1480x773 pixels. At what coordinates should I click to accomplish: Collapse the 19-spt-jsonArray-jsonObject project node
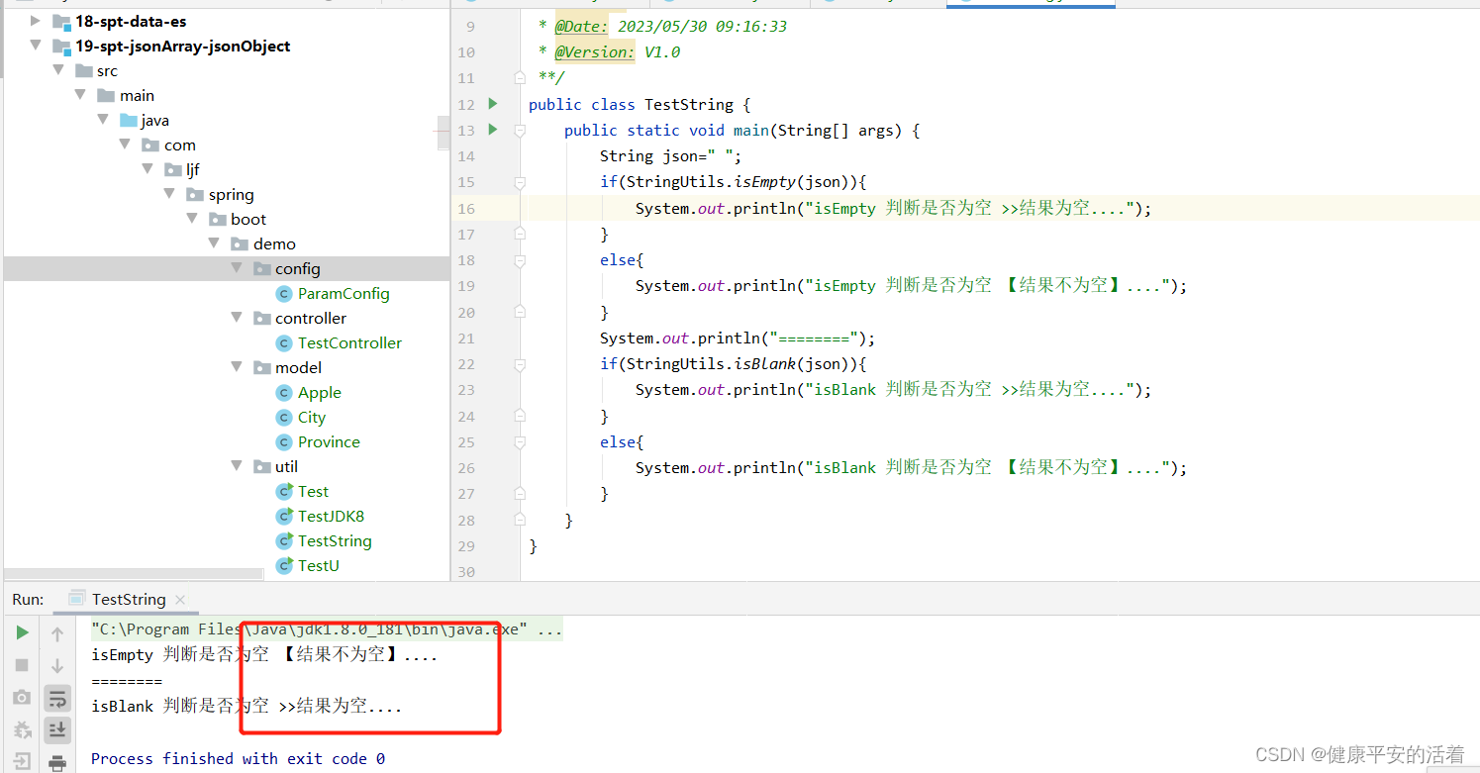click(36, 46)
